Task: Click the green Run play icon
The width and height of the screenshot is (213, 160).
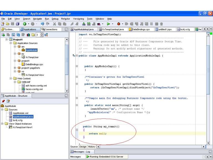Action: pyautogui.click(x=108, y=24)
